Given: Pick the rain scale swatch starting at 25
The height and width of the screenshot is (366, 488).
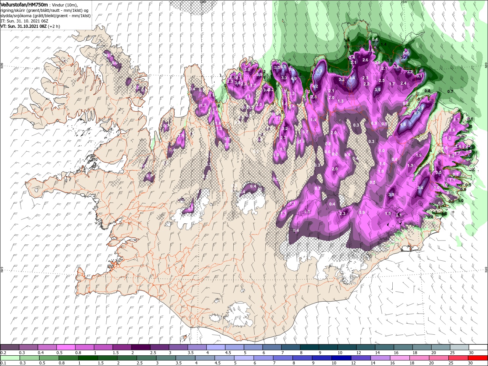Looking at the screenshot, I should 459,358.
